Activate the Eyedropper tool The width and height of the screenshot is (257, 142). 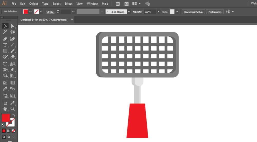point(5,89)
